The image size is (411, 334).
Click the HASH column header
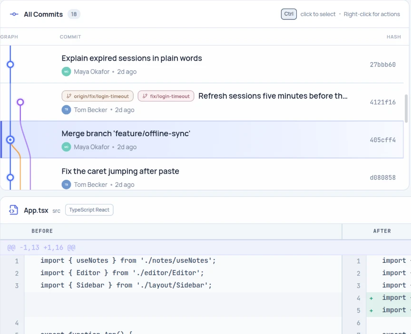point(394,37)
